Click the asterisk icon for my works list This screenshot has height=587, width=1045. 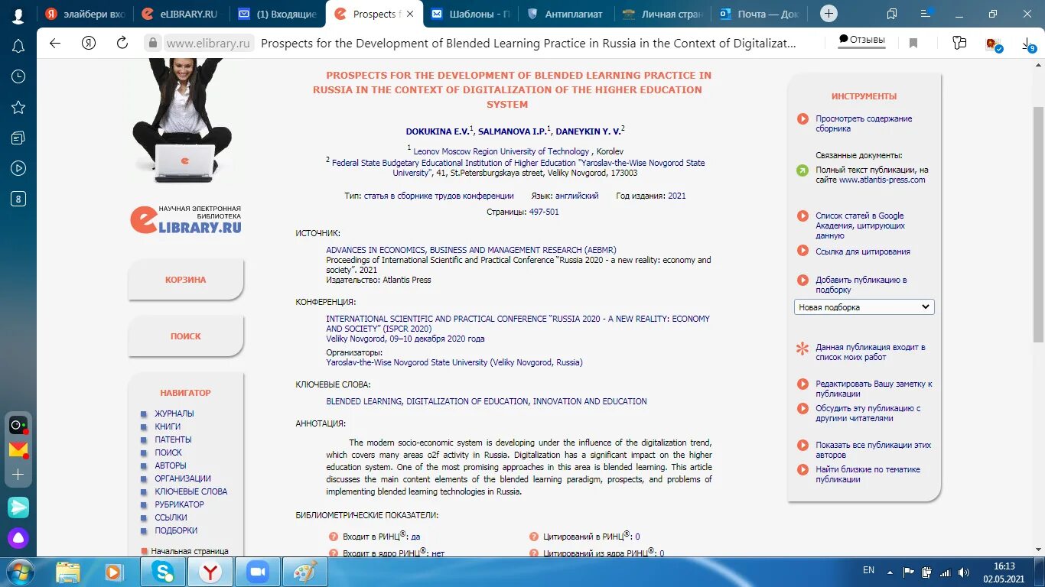(x=802, y=349)
